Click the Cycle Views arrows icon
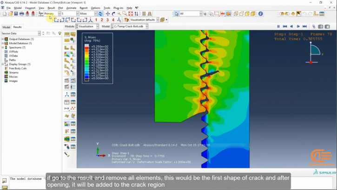 (x=136, y=14)
